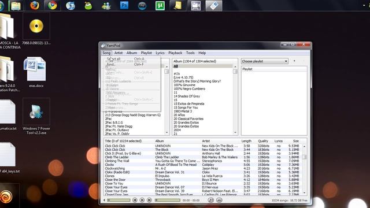
Task: Select Windows 7 Power Tool desktop icon
Action: tap(36, 116)
